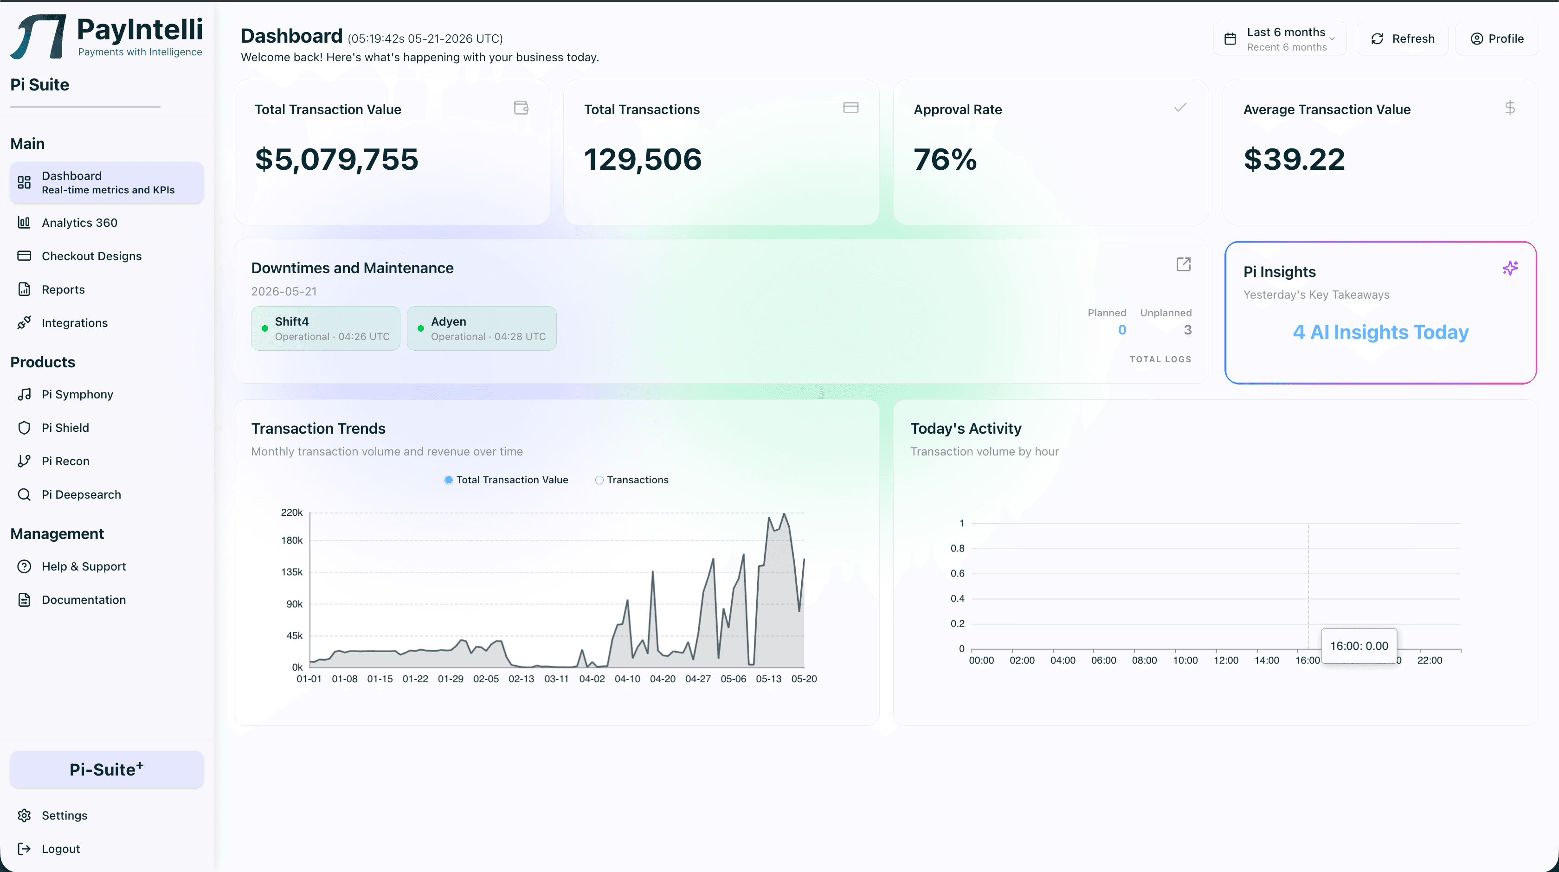
Task: Click the Refresh button
Action: (1402, 38)
